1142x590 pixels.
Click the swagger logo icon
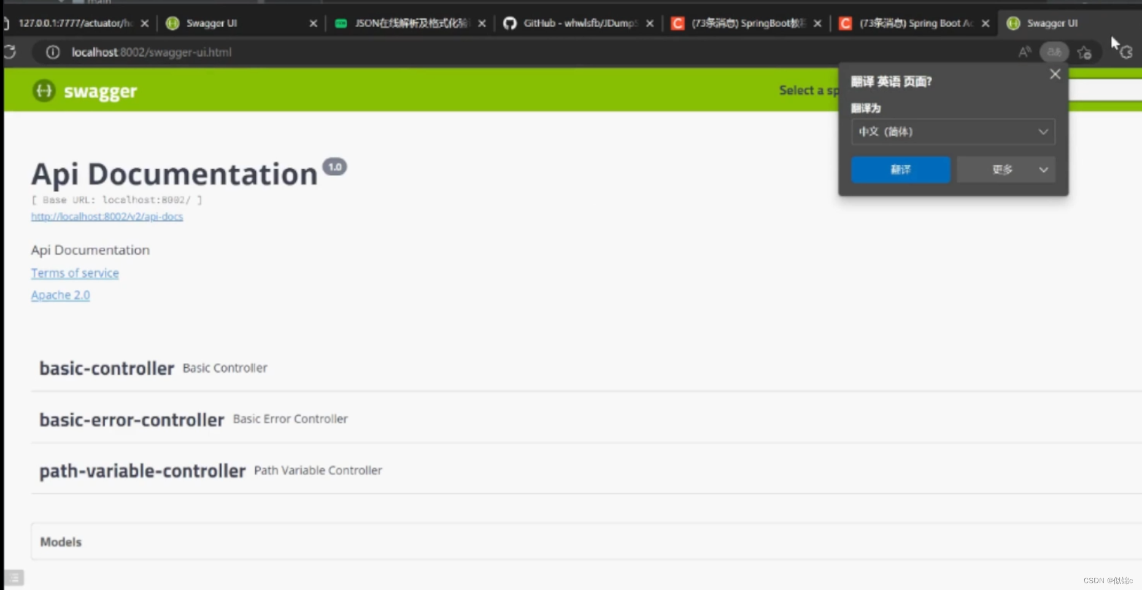pos(44,91)
